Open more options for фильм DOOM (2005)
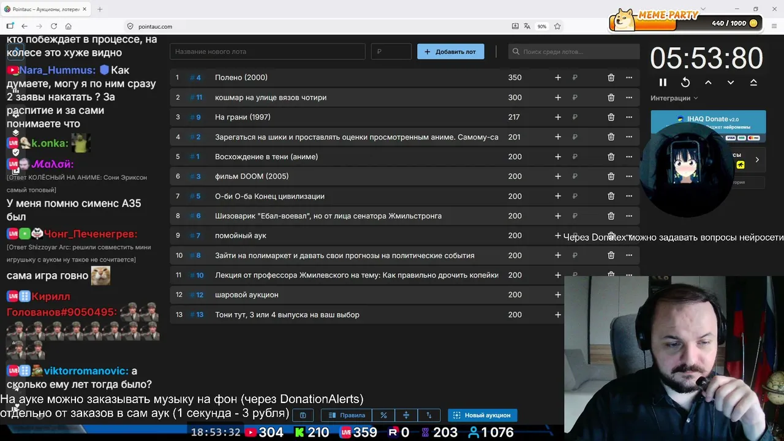The width and height of the screenshot is (784, 441). point(629,176)
